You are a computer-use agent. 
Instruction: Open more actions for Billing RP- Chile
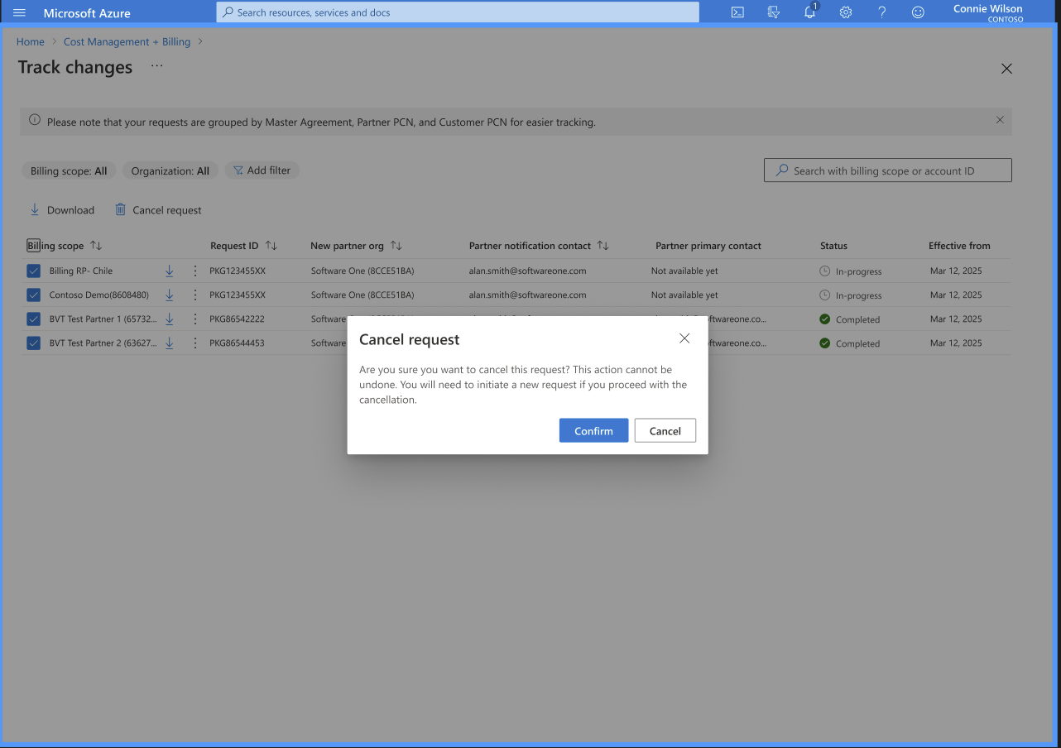(195, 271)
